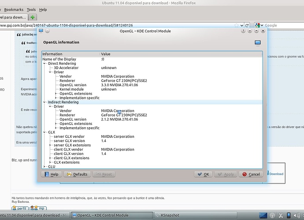Click the Download link in the Firefox page
The height and width of the screenshot is (220, 304).
pyautogui.click(x=276, y=174)
